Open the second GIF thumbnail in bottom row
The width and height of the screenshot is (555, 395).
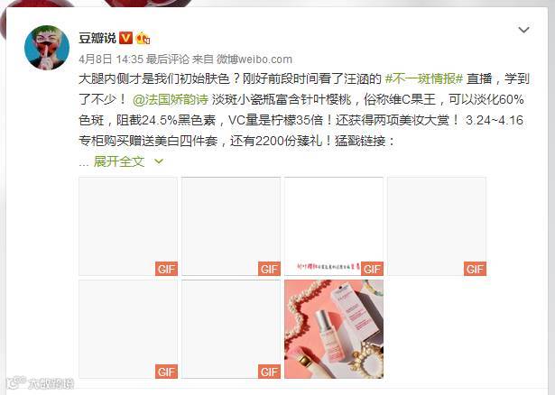tap(231, 329)
